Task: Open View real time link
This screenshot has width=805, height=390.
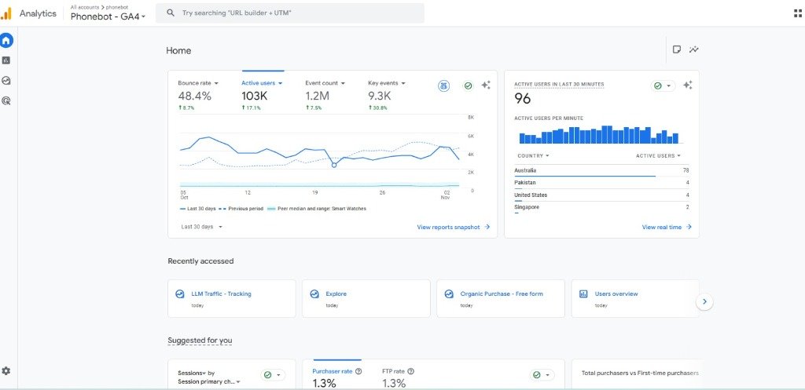Action: coord(667,227)
